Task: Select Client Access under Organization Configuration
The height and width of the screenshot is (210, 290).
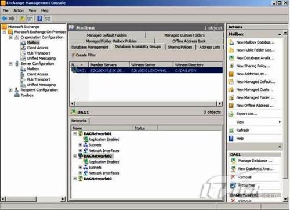Action: tap(37, 48)
